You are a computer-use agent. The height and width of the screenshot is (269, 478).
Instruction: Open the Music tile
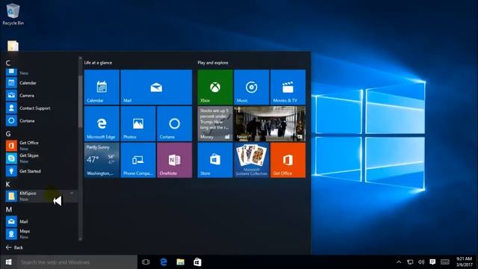(x=252, y=87)
